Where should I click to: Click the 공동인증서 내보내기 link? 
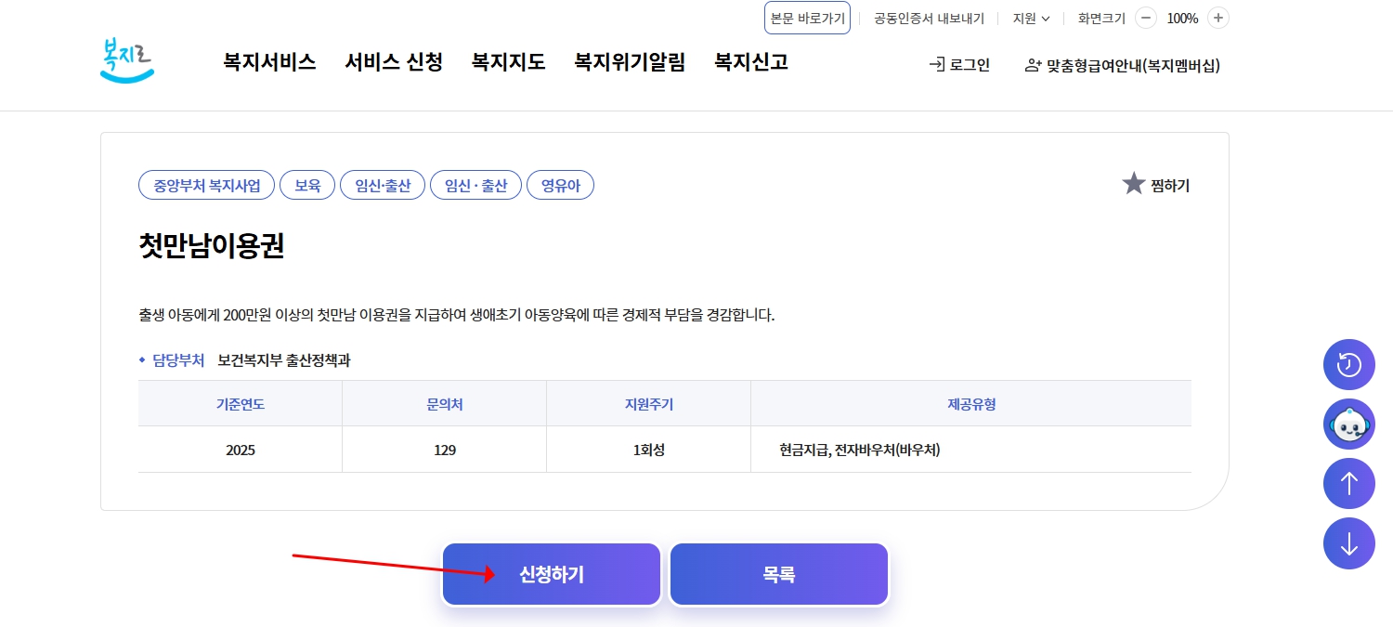point(928,18)
